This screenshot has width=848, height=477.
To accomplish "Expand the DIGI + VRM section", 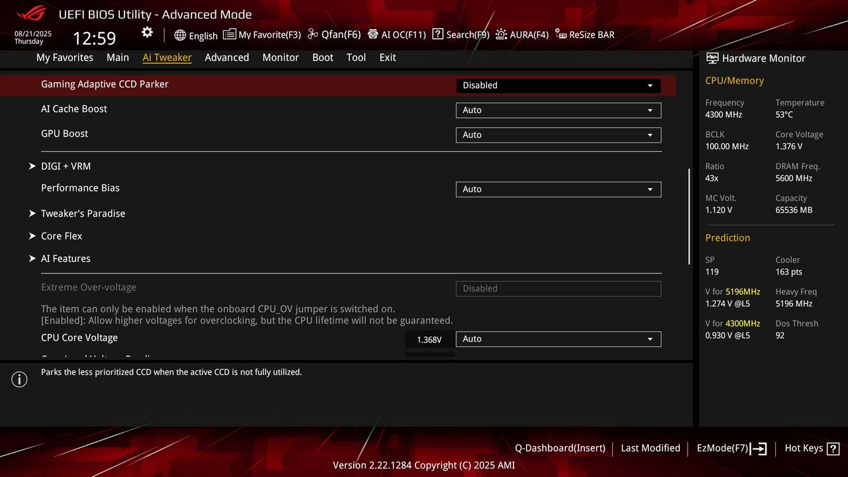I will coord(66,166).
